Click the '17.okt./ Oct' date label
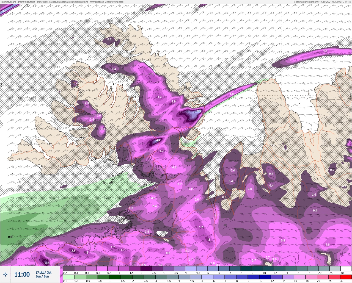The height and width of the screenshot is (283, 352). [x=43, y=273]
